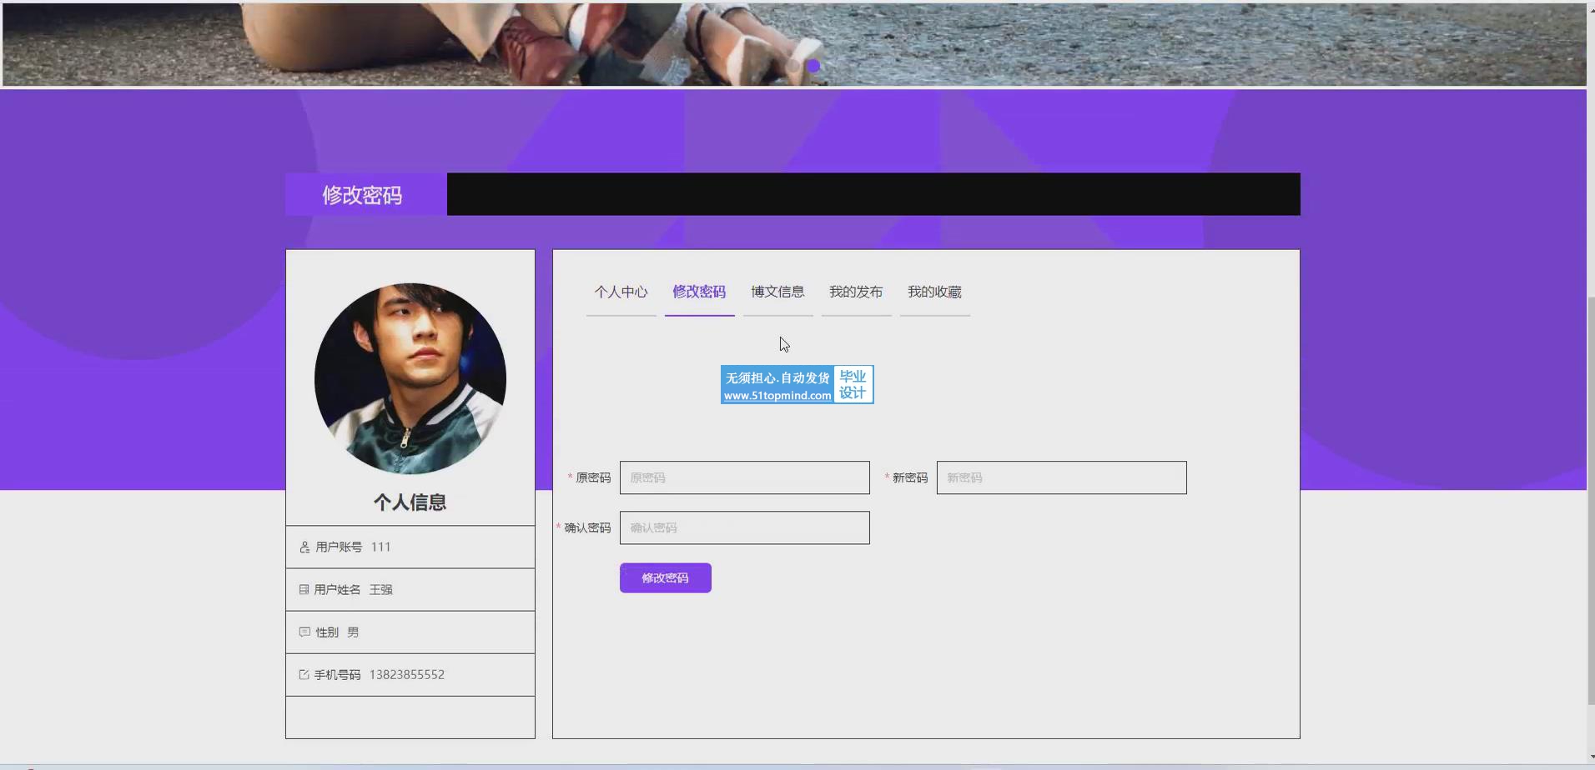Screen dimensions: 1595x770
Task: Click the comment icon beside 性别
Action: [x=304, y=632]
